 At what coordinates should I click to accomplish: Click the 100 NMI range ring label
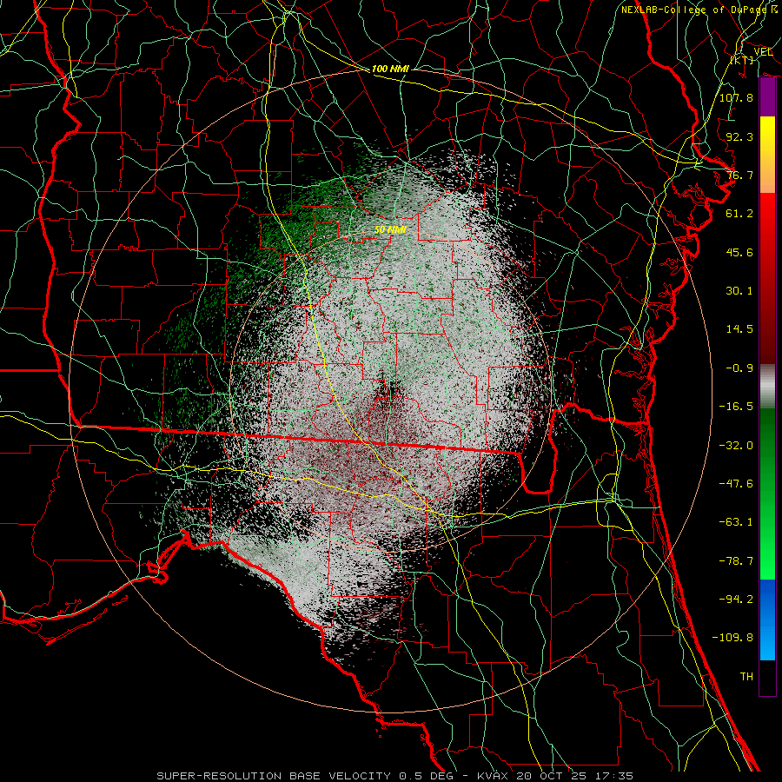pyautogui.click(x=390, y=69)
